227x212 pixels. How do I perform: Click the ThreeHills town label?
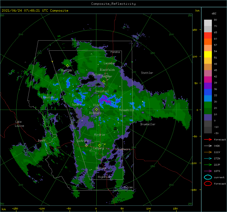tap(127, 110)
